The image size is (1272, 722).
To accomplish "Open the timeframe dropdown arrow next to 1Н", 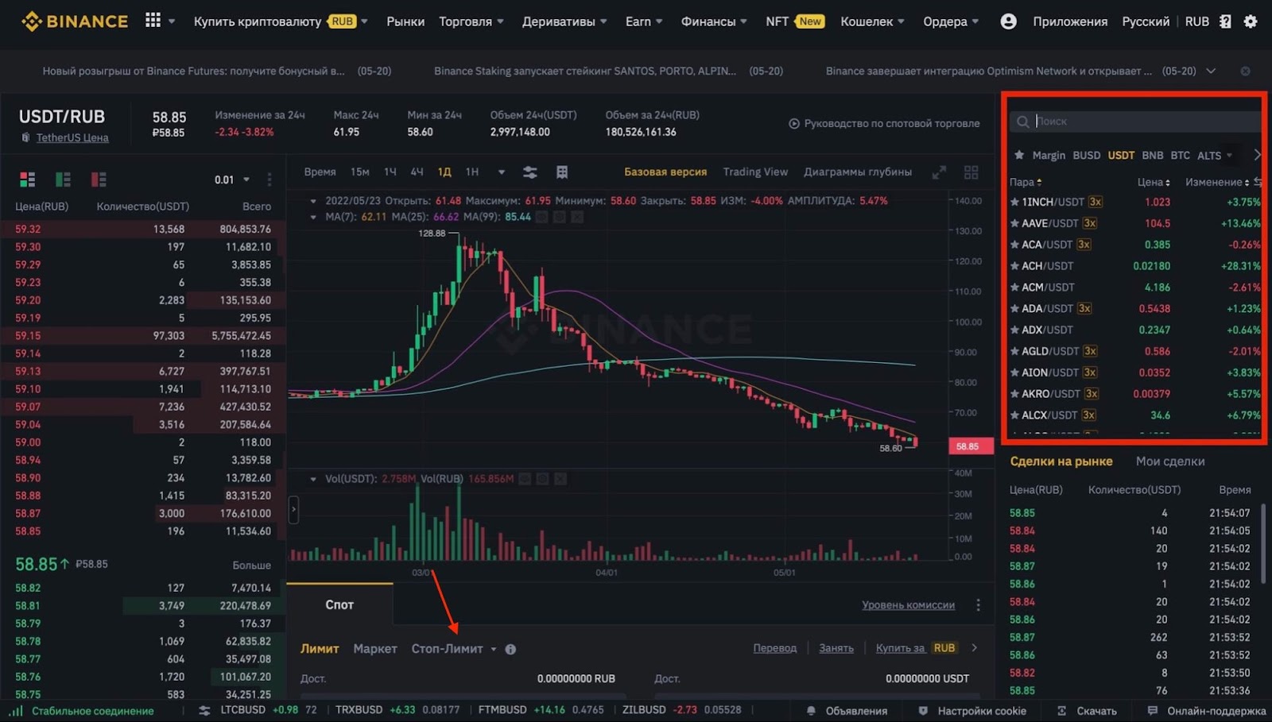I will coord(502,172).
